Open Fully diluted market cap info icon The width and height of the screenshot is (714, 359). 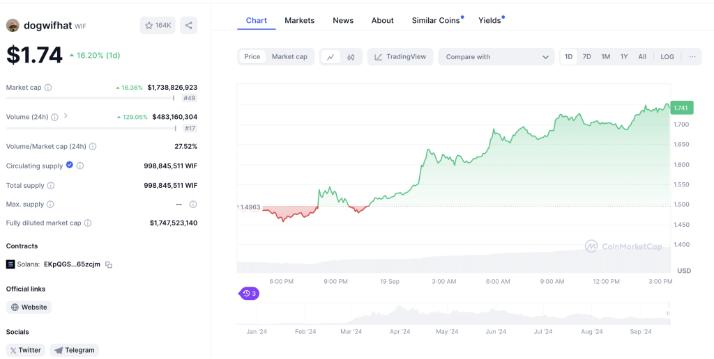88,223
